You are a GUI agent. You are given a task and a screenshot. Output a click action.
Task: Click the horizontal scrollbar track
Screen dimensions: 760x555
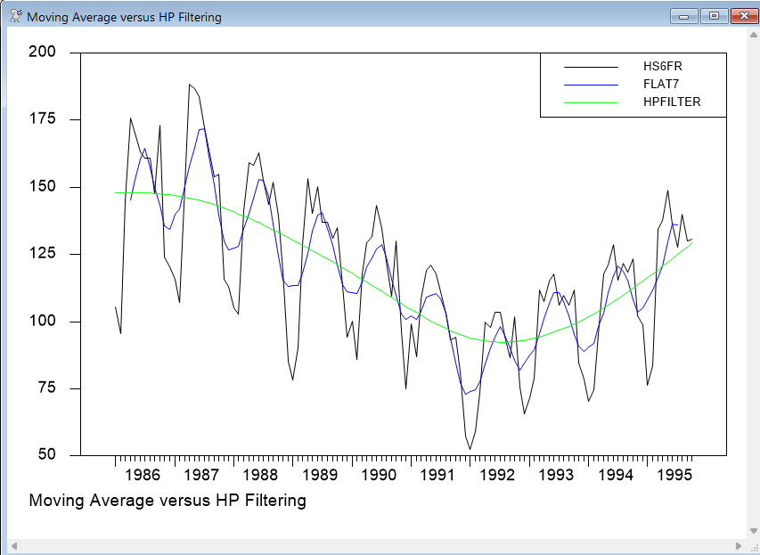[374, 545]
